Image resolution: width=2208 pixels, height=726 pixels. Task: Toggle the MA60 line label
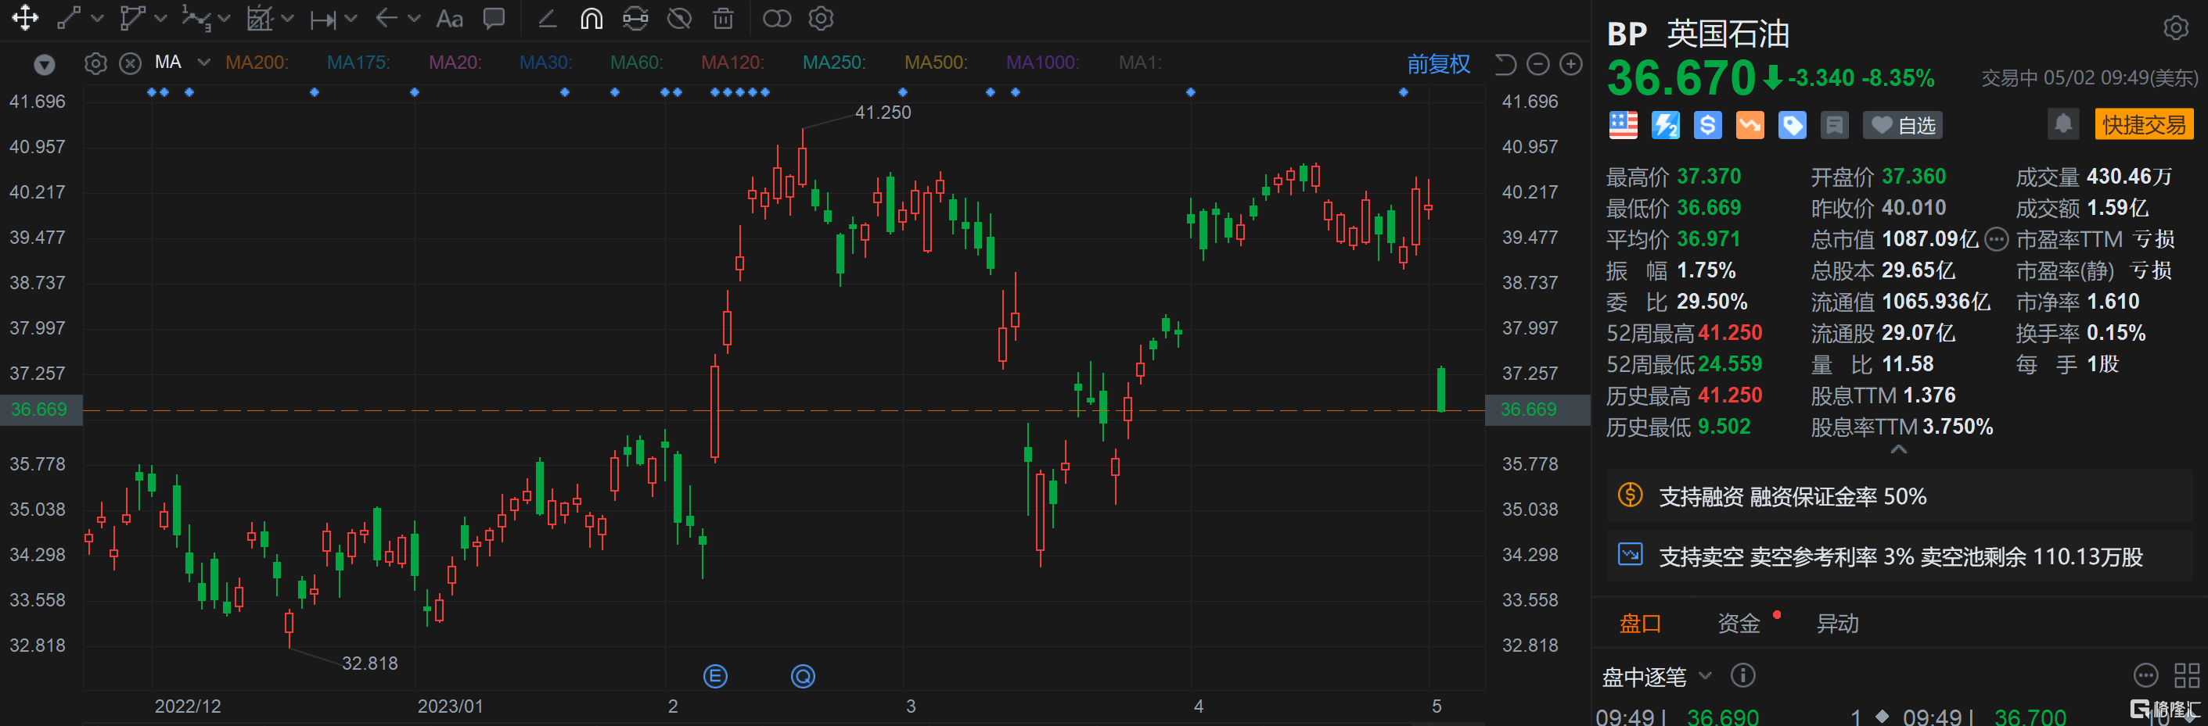click(637, 63)
